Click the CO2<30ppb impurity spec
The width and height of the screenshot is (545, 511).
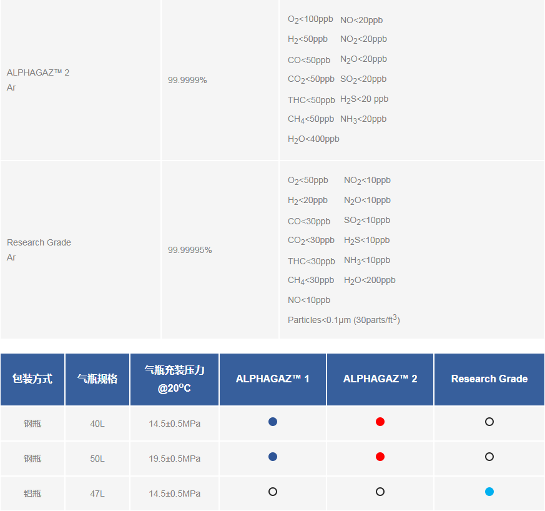(x=311, y=241)
